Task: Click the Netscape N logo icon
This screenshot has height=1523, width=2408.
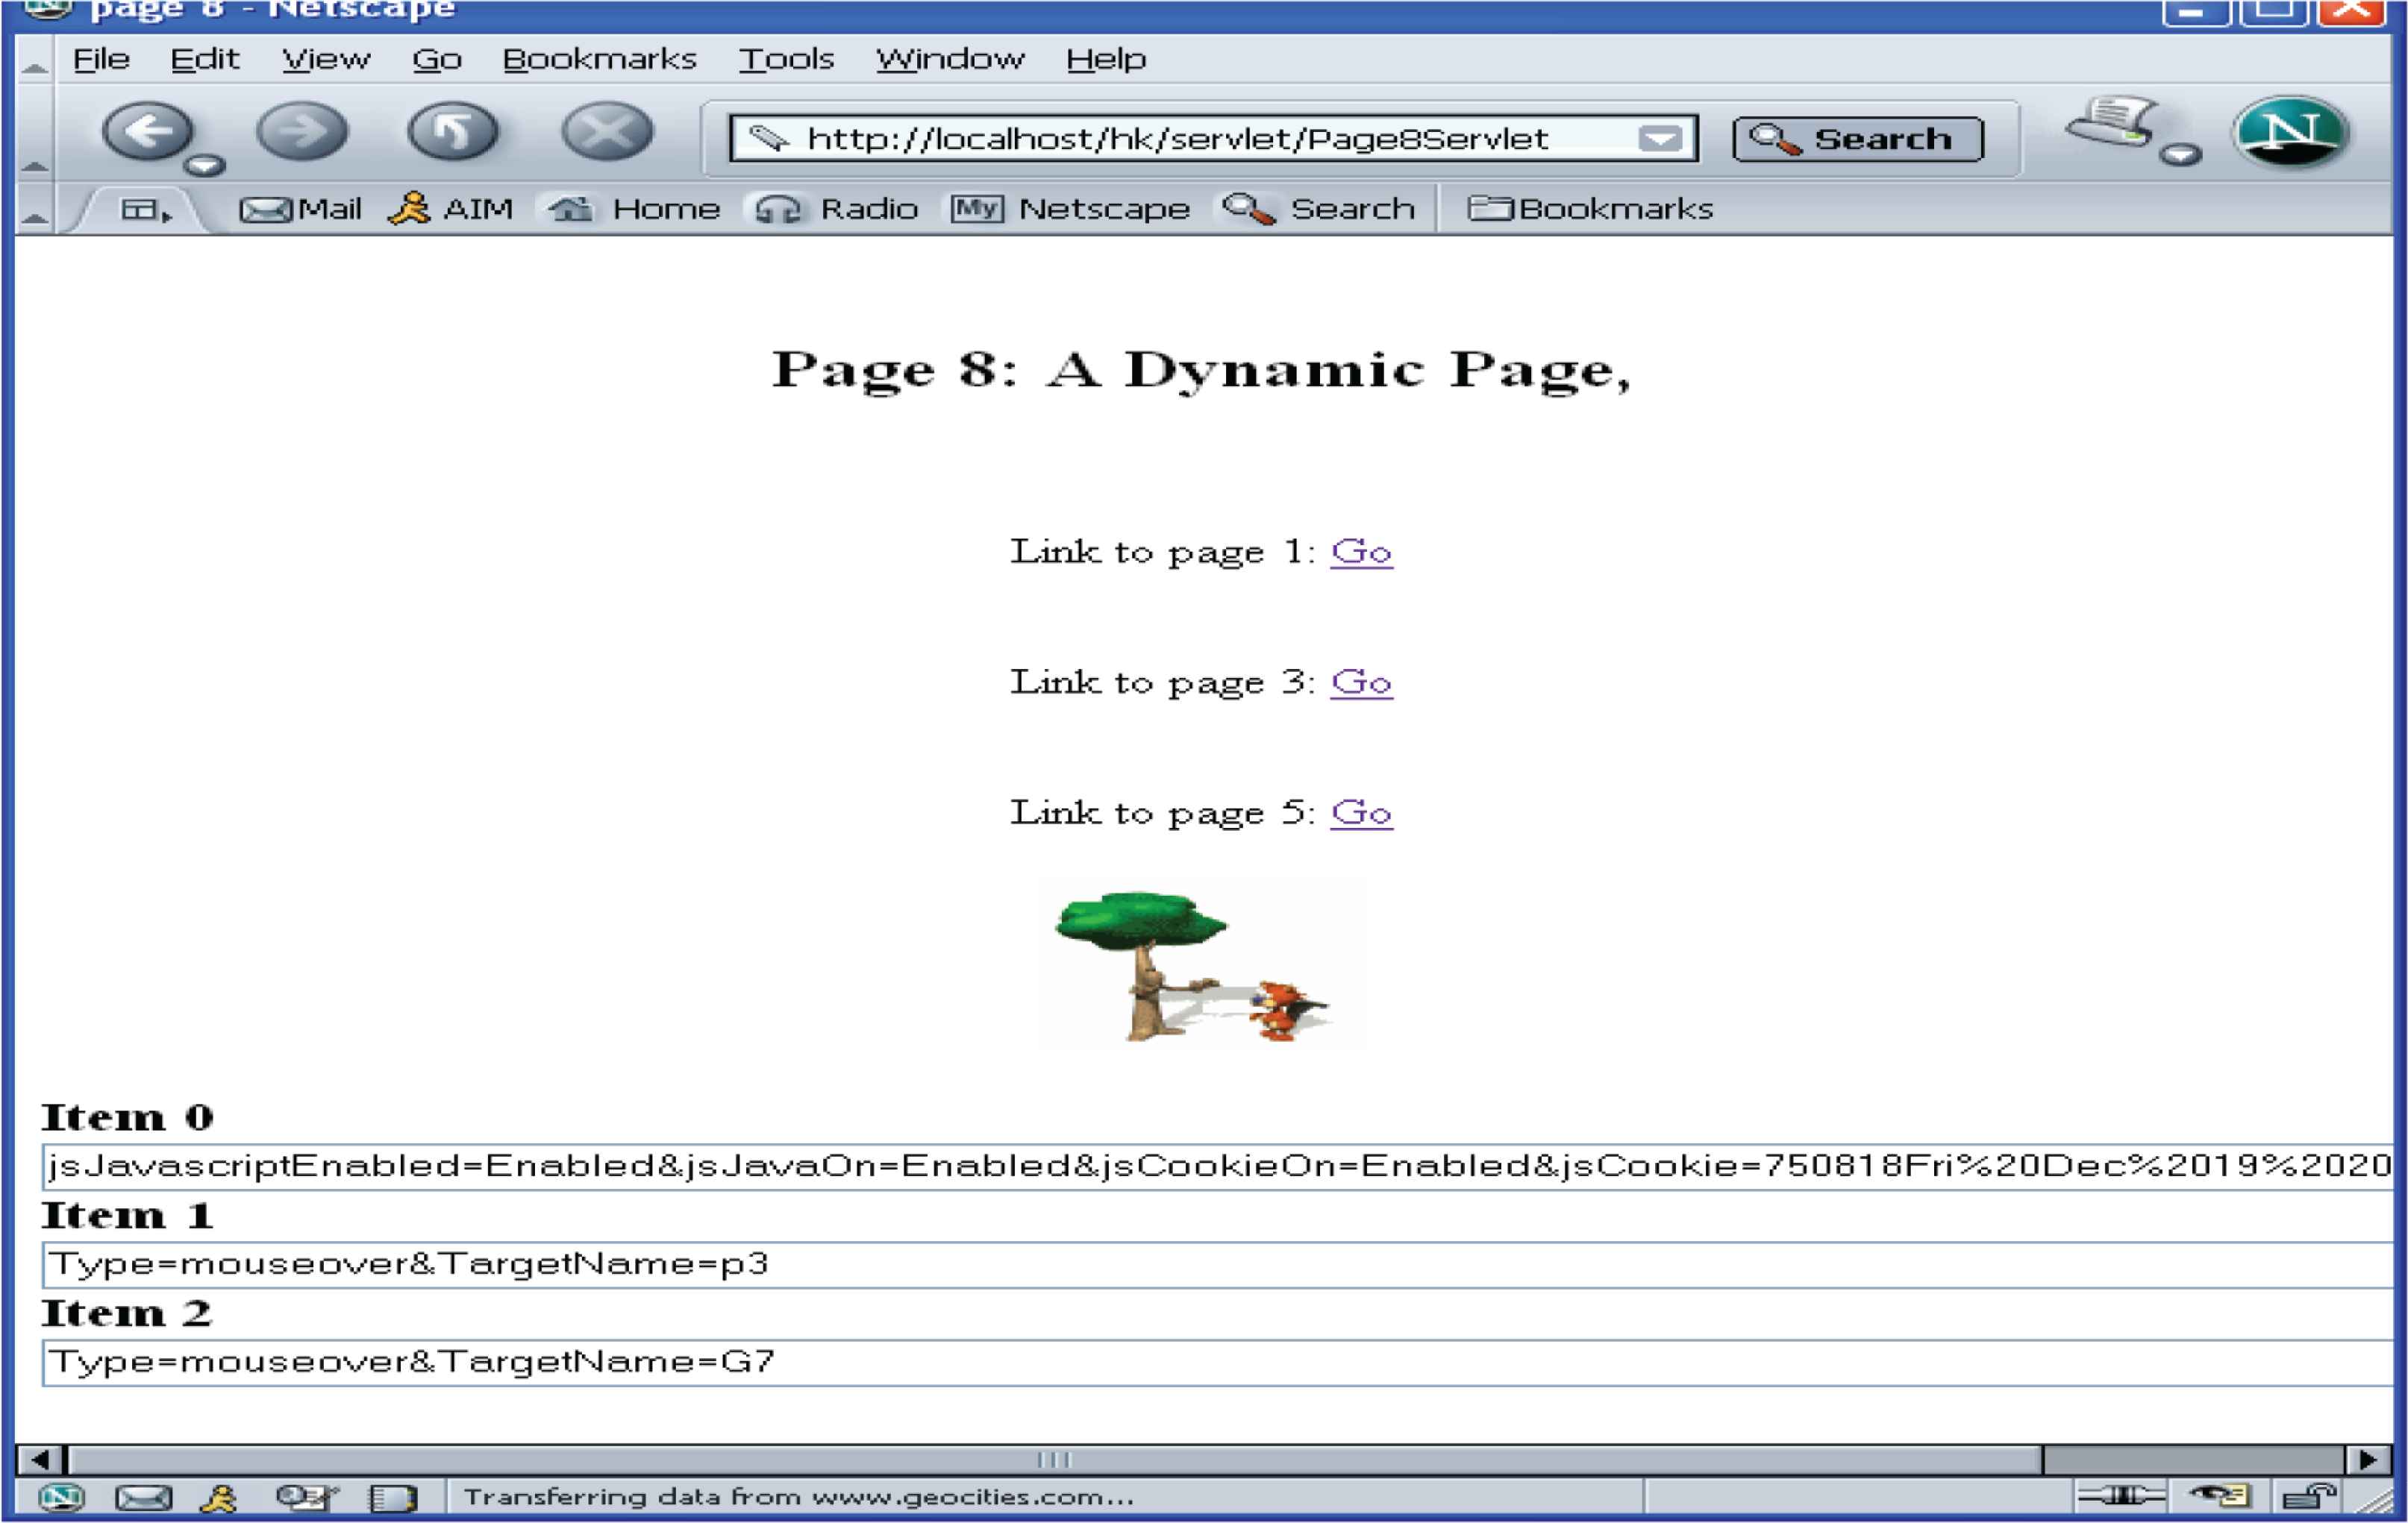Action: [2291, 133]
